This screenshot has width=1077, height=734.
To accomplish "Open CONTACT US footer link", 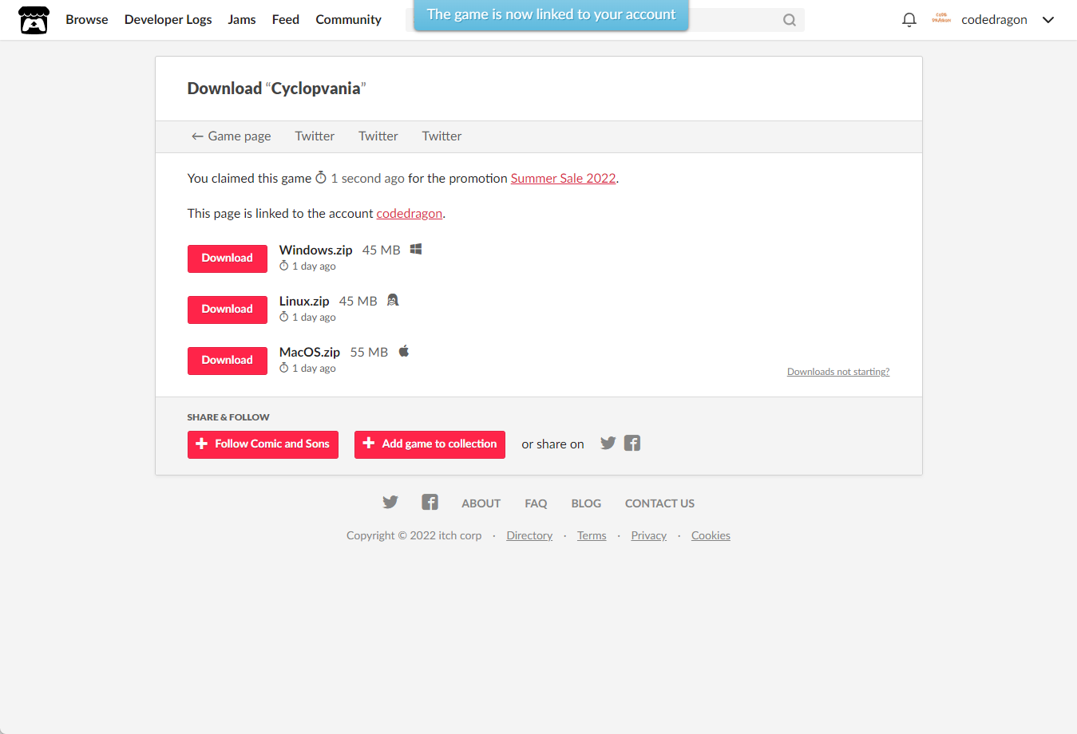I will [x=659, y=503].
